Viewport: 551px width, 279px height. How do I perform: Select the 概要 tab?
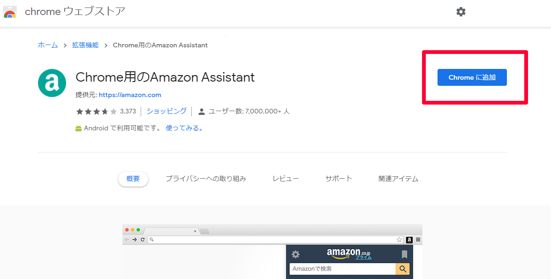133,179
